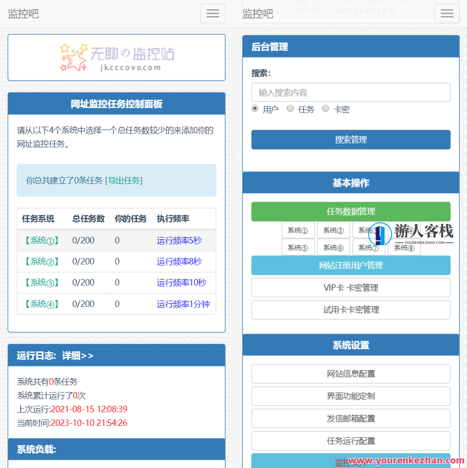Open 任务数据管理 management panel

tap(350, 211)
